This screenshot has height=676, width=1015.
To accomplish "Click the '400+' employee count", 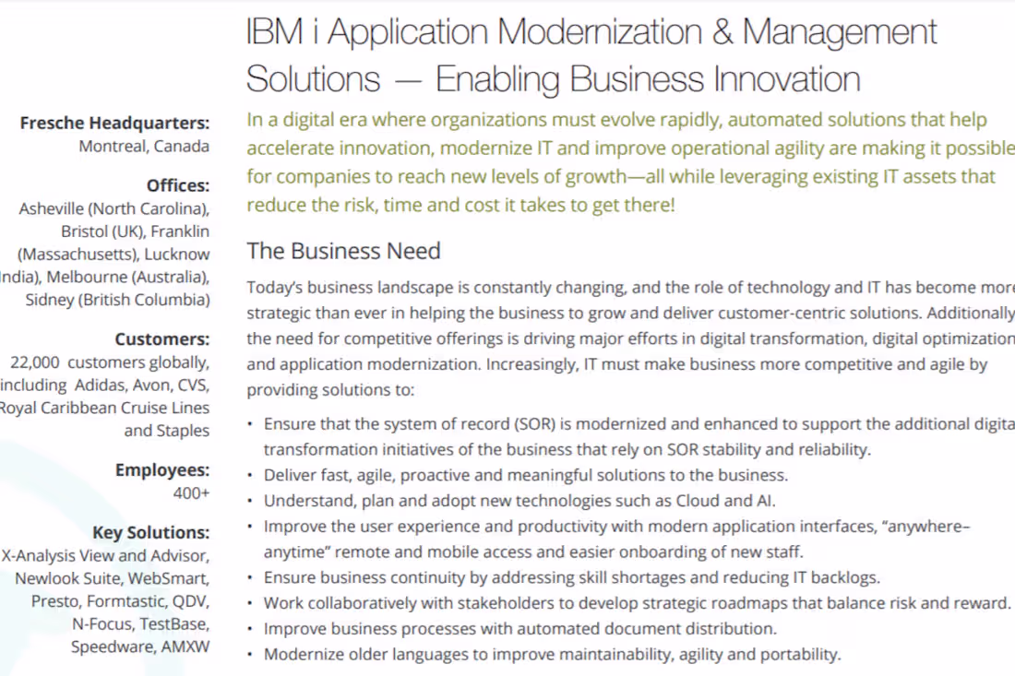I will [191, 492].
